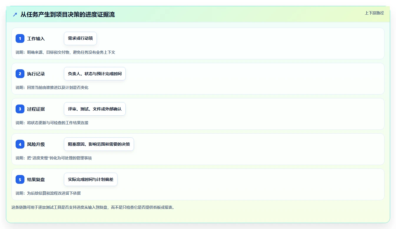
Task: Click the 过程证据 step title
Action: pyautogui.click(x=36, y=109)
